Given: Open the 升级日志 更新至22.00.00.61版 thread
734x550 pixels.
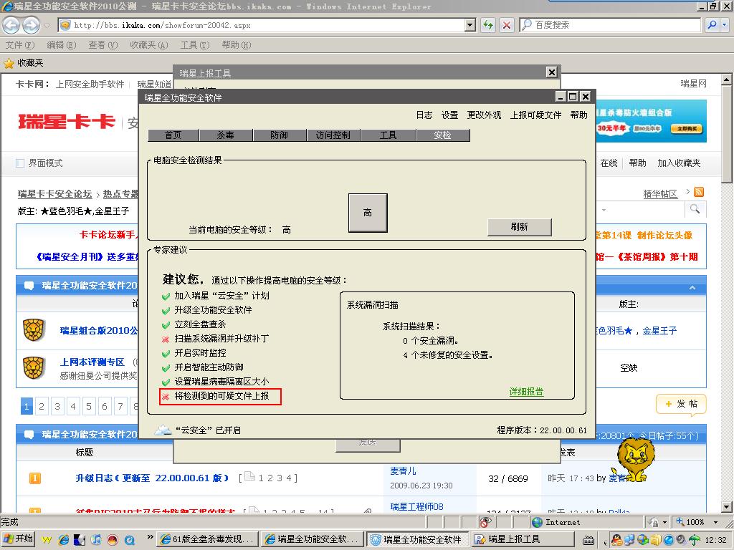Looking at the screenshot, I should (x=152, y=478).
